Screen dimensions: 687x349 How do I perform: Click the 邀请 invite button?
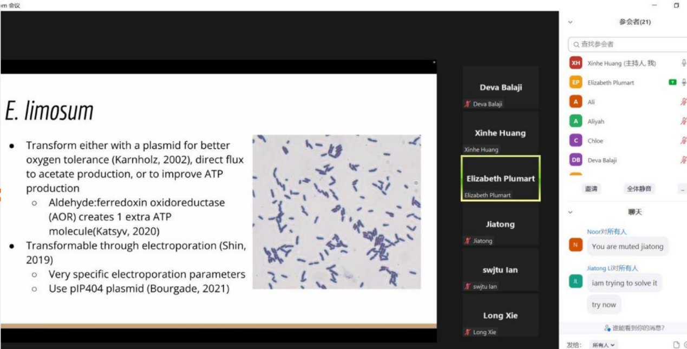coord(591,189)
